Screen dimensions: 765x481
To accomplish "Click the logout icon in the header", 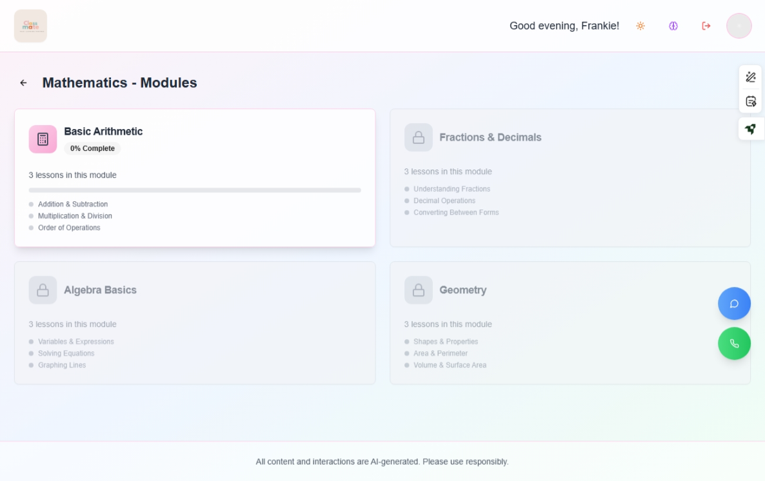I will pos(706,26).
